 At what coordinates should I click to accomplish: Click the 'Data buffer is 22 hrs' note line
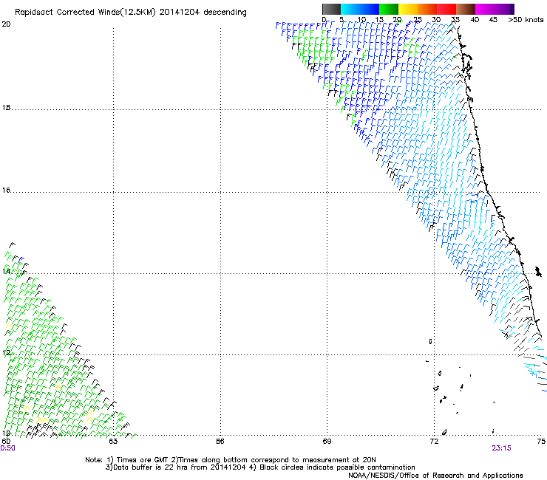tap(260, 467)
